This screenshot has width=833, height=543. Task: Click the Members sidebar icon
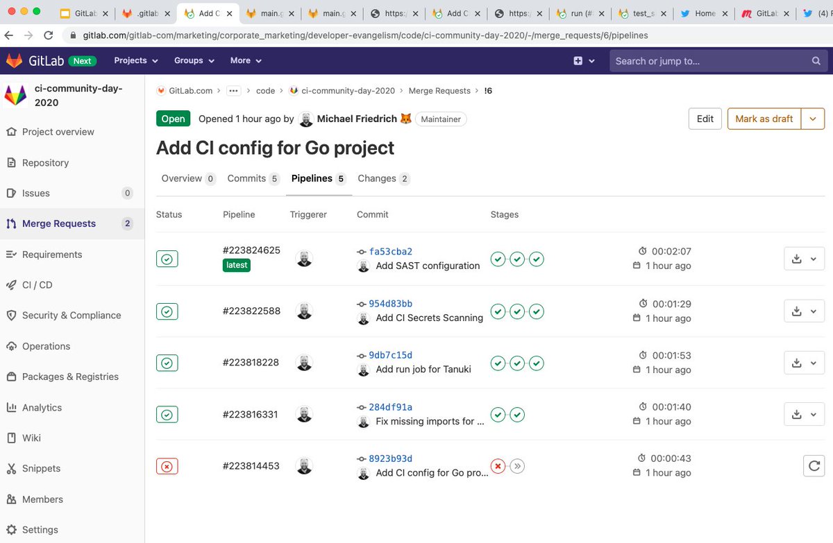(11, 499)
